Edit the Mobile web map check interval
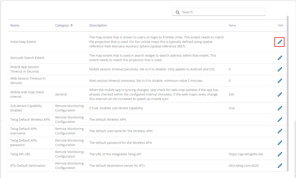Viewport: 296px width, 178px height. (x=280, y=94)
